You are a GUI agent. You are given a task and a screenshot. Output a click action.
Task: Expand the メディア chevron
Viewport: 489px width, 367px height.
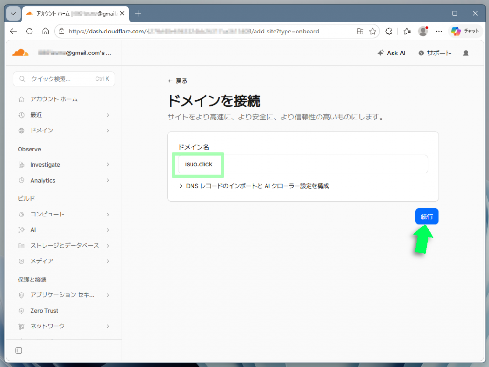(x=108, y=261)
